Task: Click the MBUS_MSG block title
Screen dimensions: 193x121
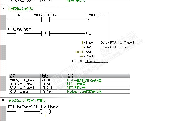Action: pos(96,15)
